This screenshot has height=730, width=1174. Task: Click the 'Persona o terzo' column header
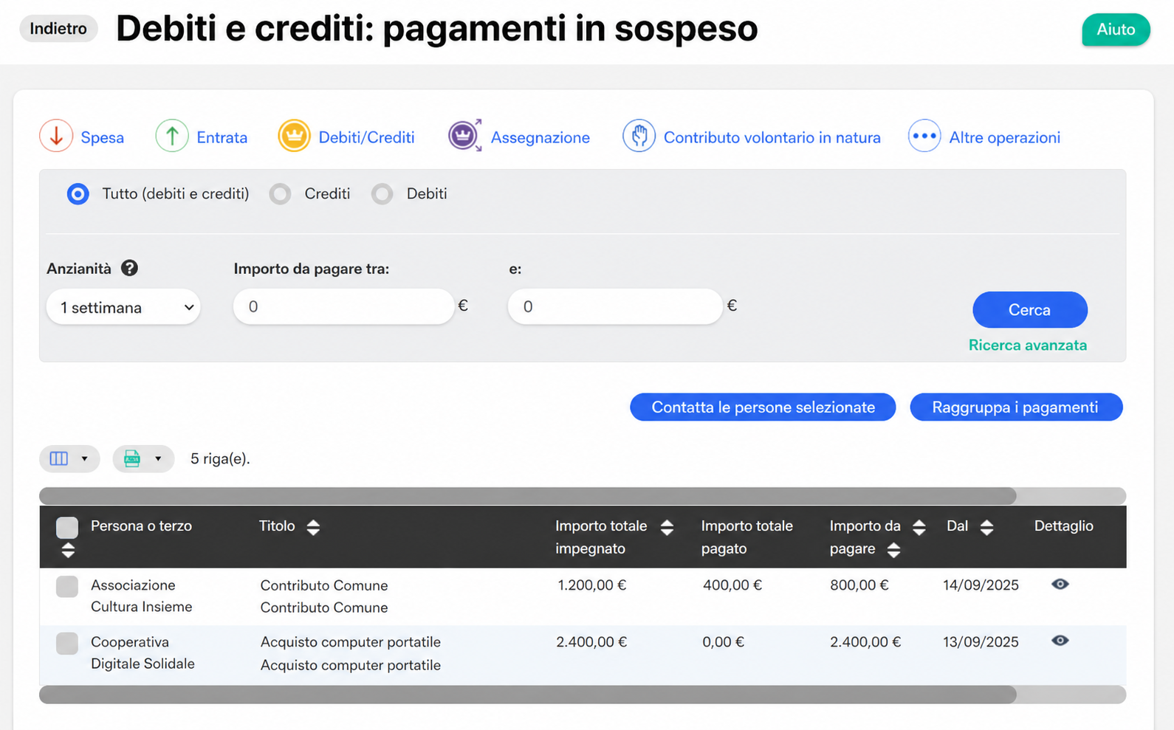(x=141, y=526)
